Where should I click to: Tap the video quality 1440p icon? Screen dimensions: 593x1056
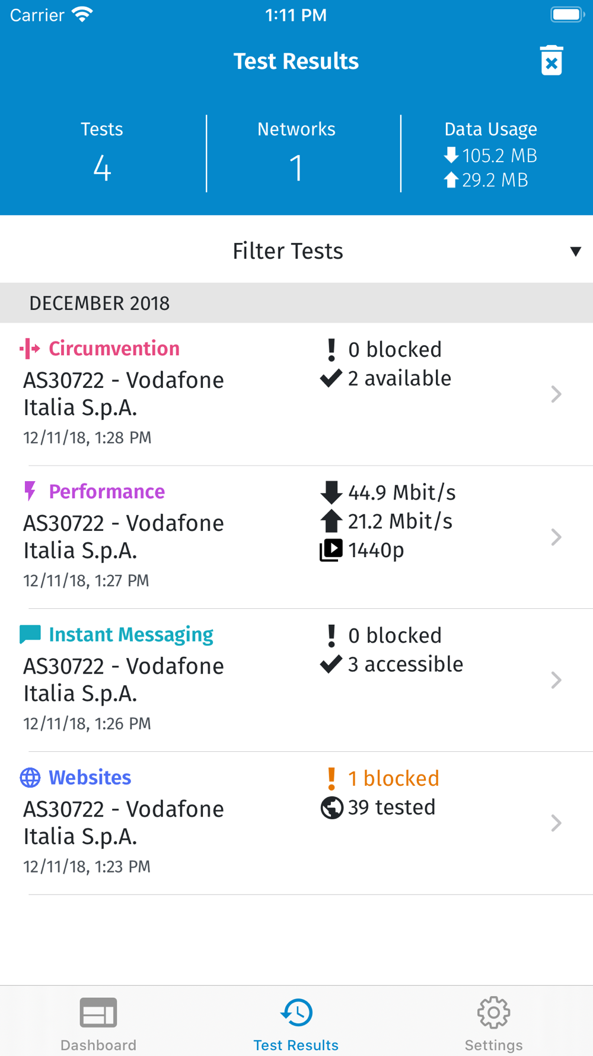click(x=331, y=550)
